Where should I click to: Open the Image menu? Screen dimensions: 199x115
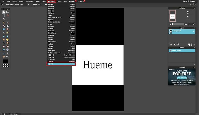click(x=14, y=1)
